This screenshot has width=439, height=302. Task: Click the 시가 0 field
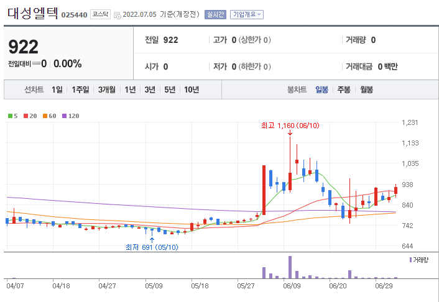click(x=156, y=66)
